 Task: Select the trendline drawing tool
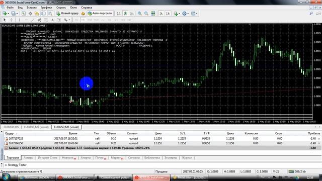(x=33, y=20)
